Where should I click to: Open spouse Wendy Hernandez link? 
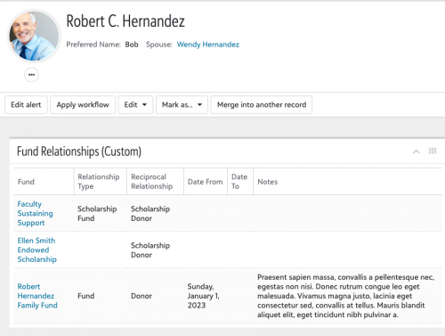point(208,45)
